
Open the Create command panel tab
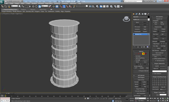tap(134, 14)
